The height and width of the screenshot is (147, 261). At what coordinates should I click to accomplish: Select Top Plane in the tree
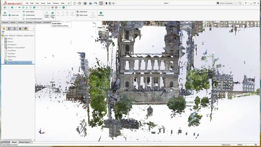tap(10, 53)
